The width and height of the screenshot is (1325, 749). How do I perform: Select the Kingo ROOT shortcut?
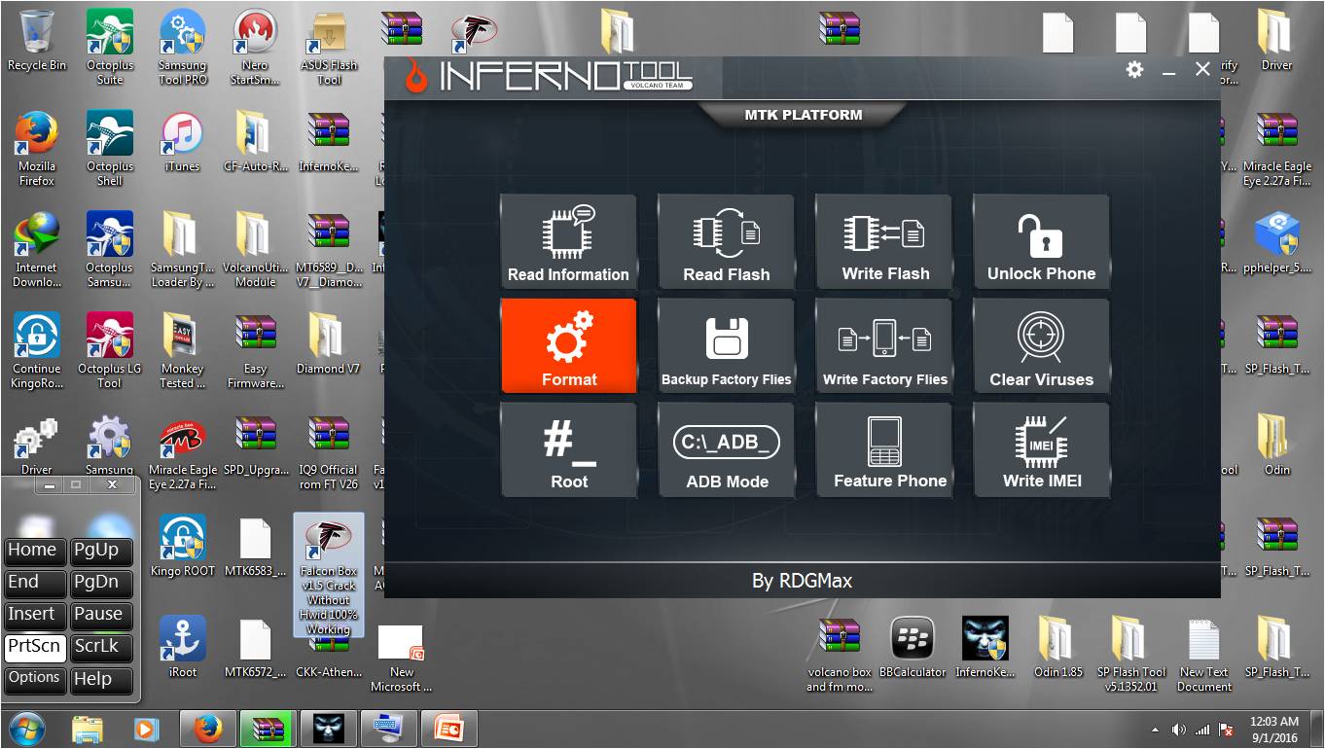click(183, 547)
